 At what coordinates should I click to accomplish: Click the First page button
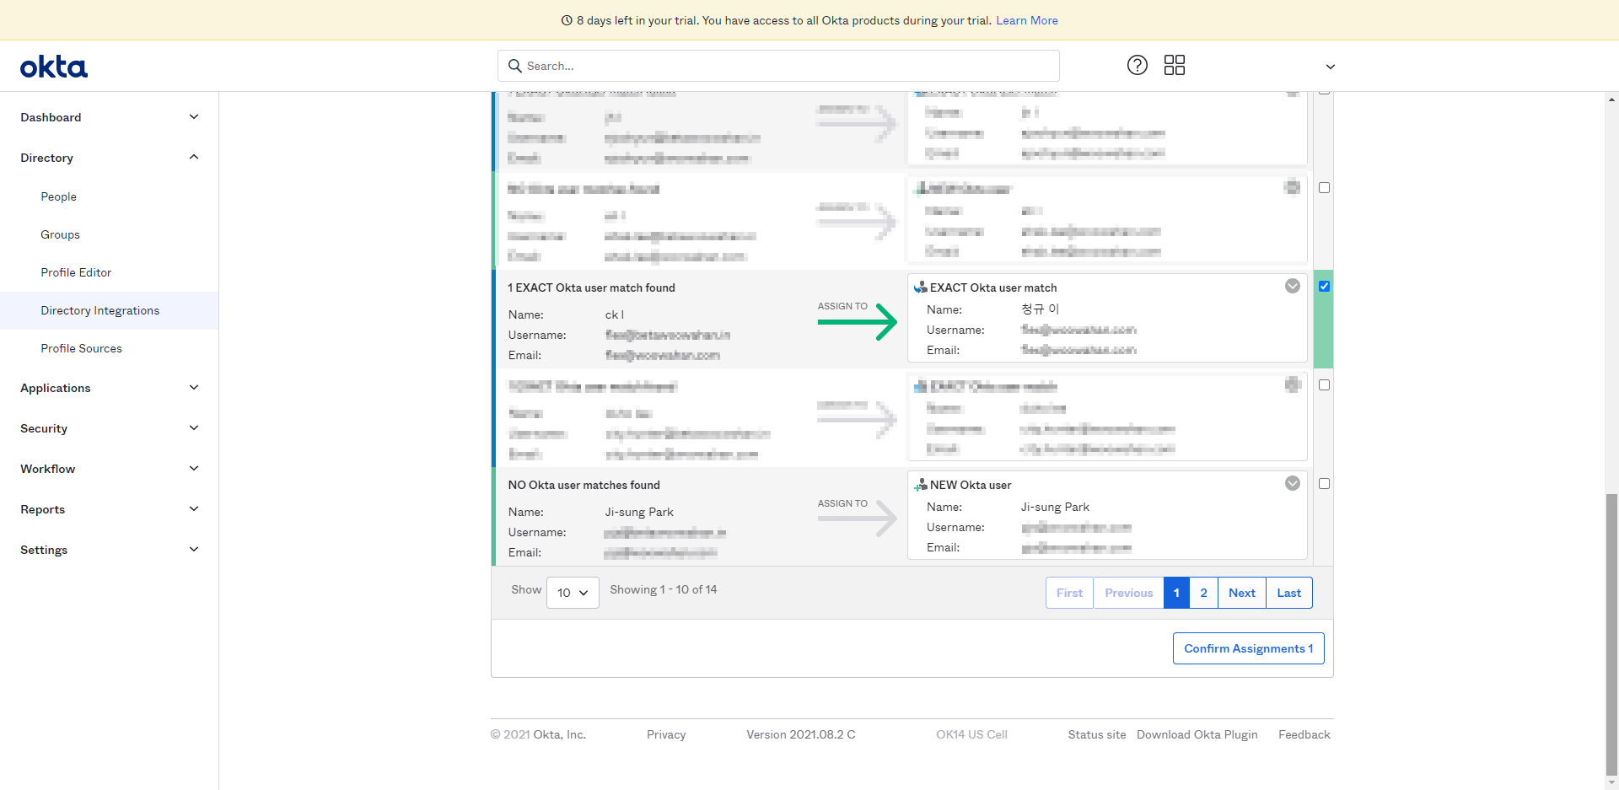pyautogui.click(x=1069, y=593)
